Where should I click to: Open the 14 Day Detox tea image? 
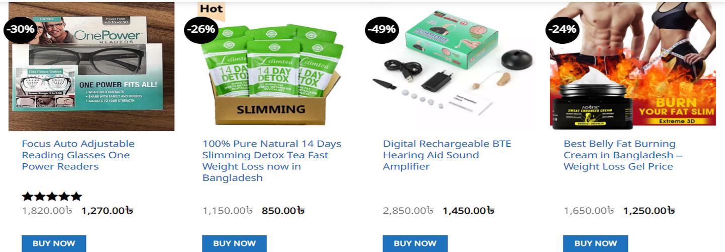point(272,76)
